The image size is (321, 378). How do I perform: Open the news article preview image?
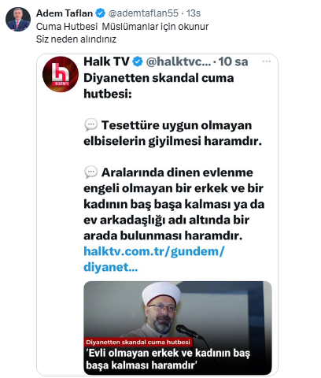[178, 328]
